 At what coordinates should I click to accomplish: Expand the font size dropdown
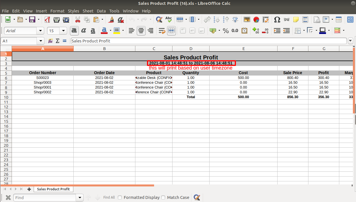(x=63, y=31)
